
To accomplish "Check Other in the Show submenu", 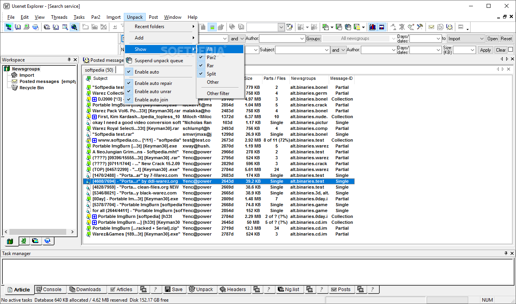I will tap(220, 82).
